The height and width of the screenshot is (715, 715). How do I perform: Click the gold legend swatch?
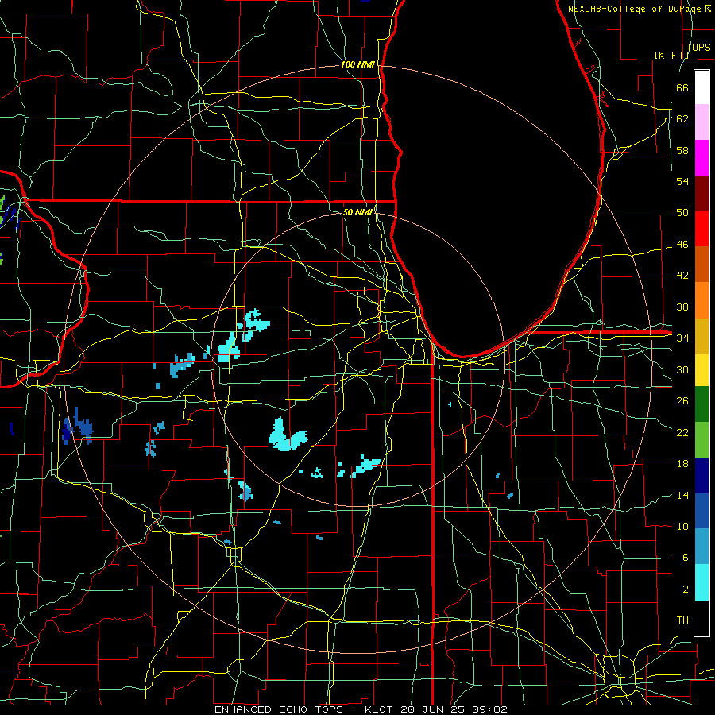(x=701, y=336)
